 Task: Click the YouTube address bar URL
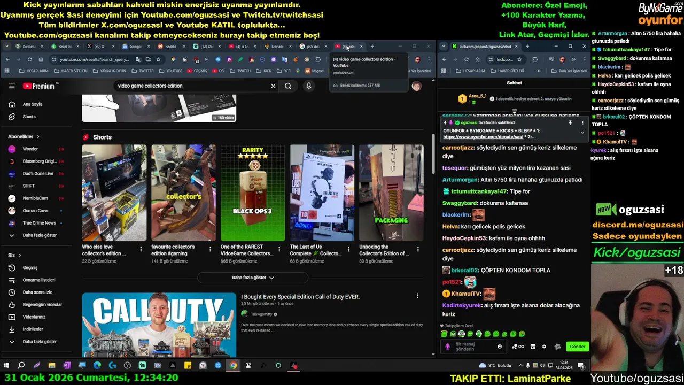point(95,59)
